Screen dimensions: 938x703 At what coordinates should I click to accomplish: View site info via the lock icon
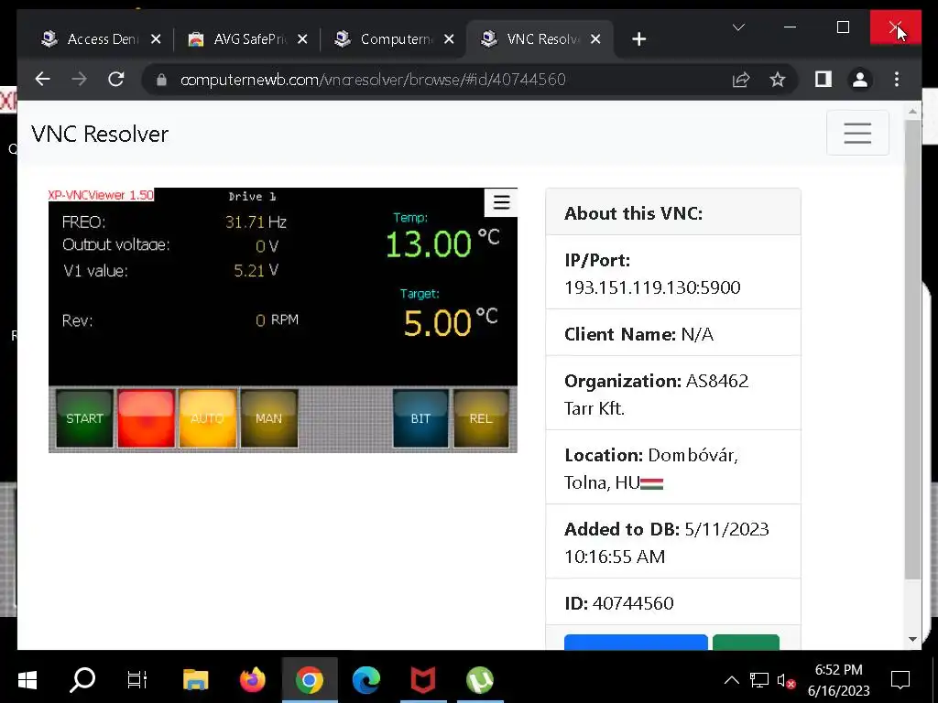(161, 80)
